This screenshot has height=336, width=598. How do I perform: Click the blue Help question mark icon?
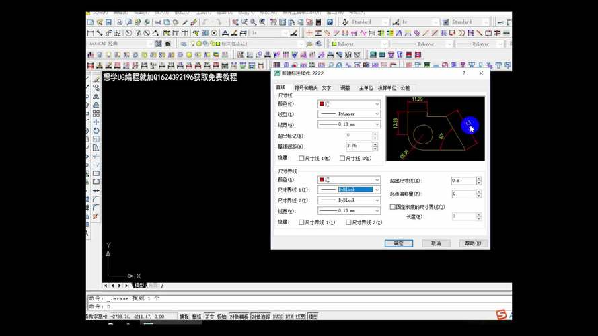pyautogui.click(x=330, y=22)
